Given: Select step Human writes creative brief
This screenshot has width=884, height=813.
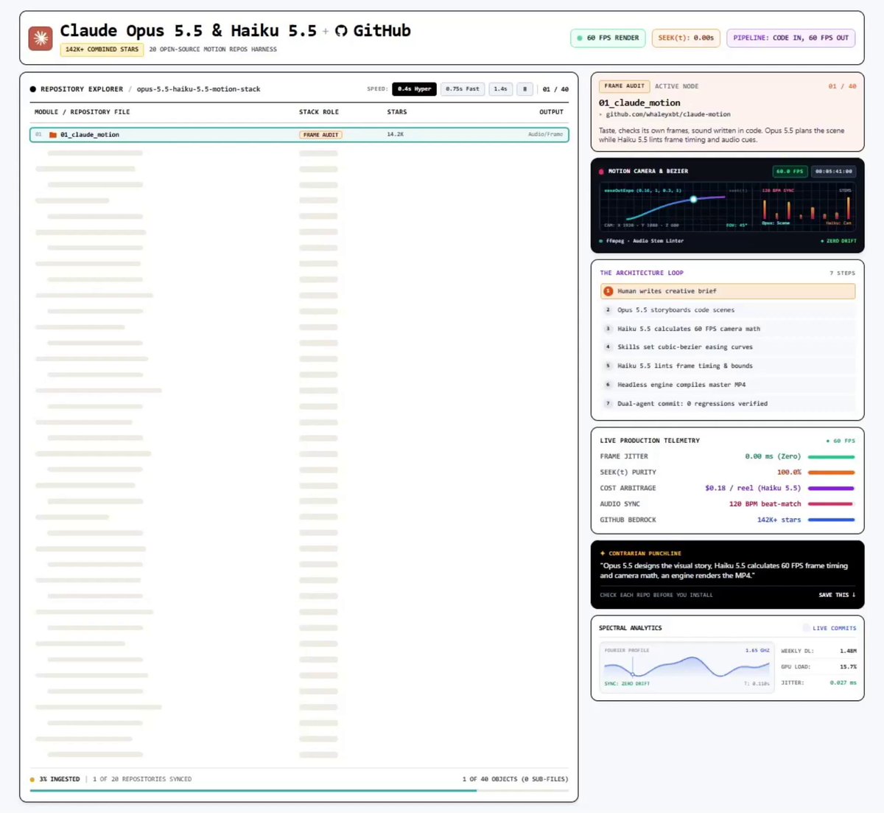Looking at the screenshot, I should pos(728,291).
